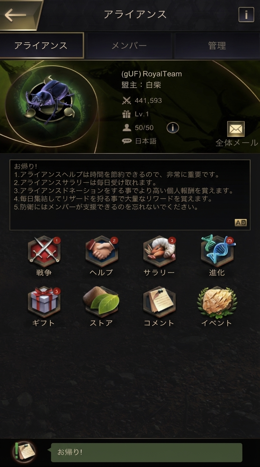The width and height of the screenshot is (260, 467).
Task: Tap the alliance beetle emblem
Action: coord(50,102)
